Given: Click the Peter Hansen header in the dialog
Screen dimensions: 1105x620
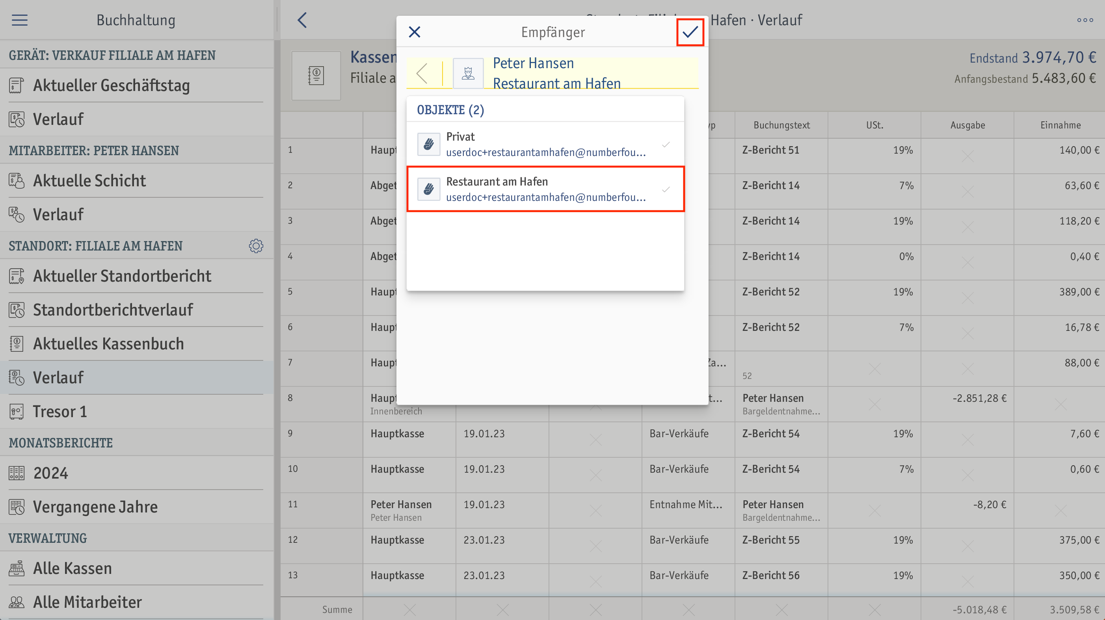Looking at the screenshot, I should (x=533, y=63).
